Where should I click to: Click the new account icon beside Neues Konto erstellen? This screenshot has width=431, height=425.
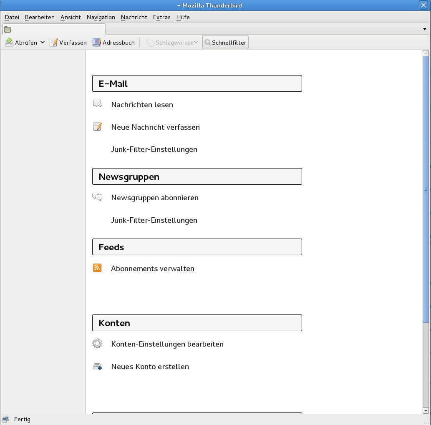[x=97, y=367]
